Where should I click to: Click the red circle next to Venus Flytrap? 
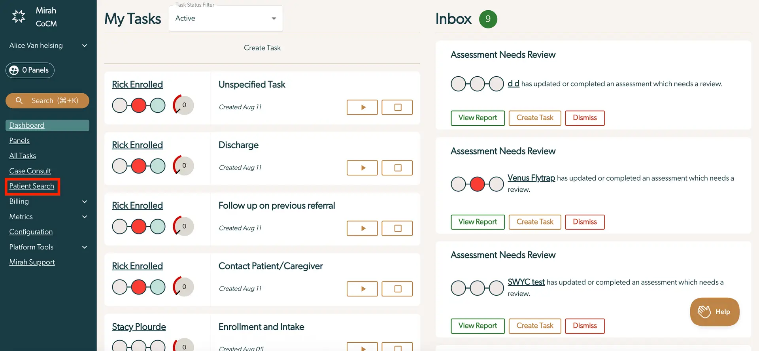[x=477, y=184]
